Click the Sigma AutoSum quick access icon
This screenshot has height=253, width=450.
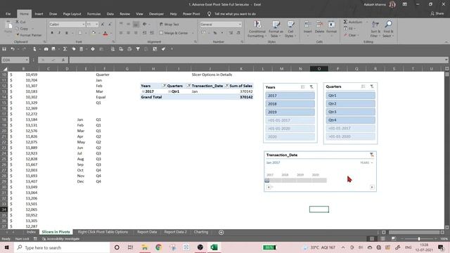click(65, 49)
